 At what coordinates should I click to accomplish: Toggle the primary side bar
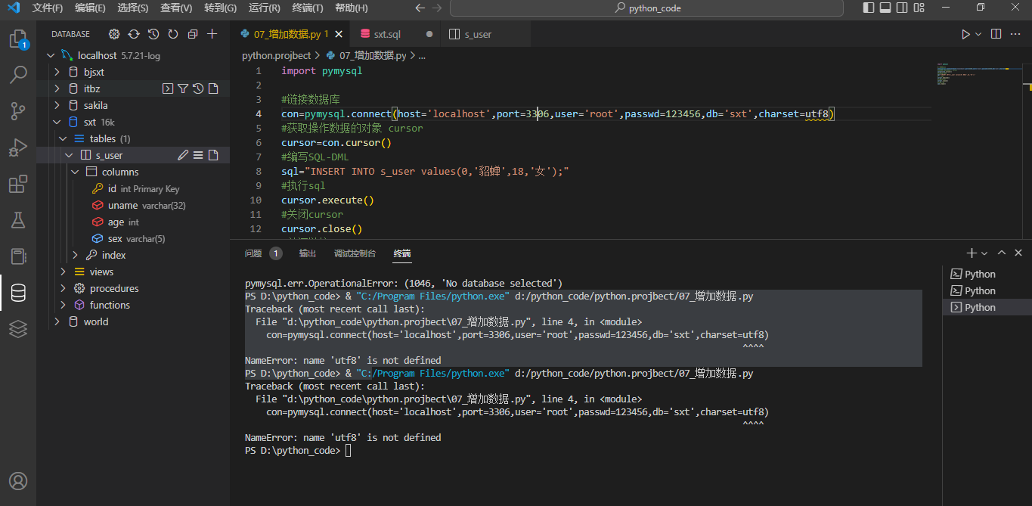tap(868, 8)
